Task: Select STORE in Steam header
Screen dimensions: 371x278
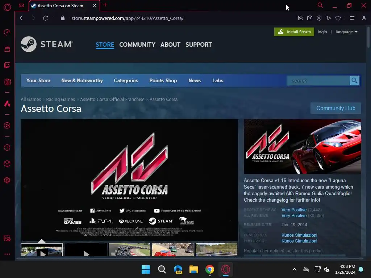Action: (x=105, y=45)
